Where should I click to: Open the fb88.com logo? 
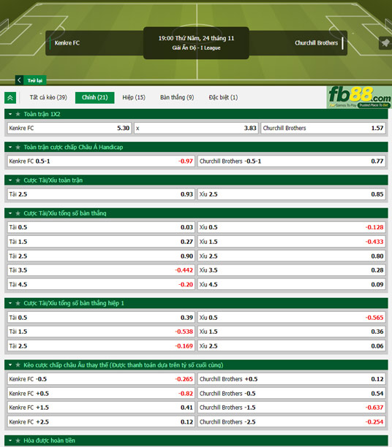pyautogui.click(x=359, y=97)
